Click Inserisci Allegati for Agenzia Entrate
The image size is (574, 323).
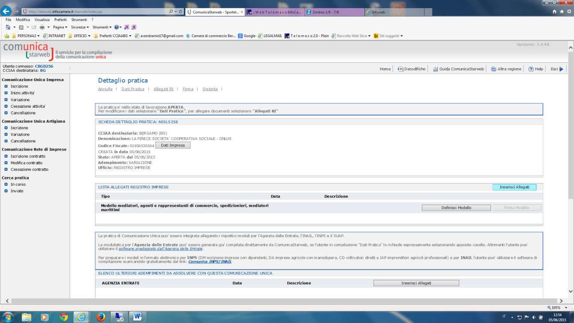pyautogui.click(x=416, y=283)
